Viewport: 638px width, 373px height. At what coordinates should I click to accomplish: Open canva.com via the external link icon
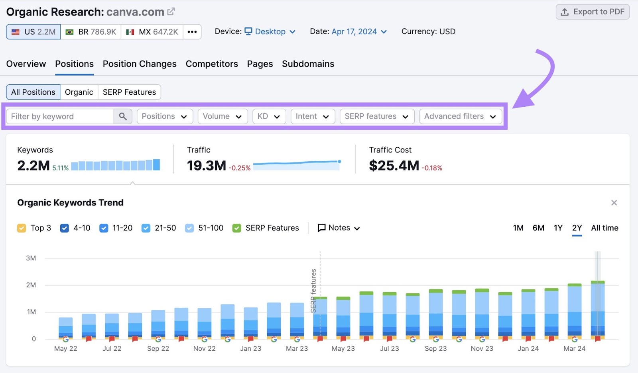click(x=171, y=11)
